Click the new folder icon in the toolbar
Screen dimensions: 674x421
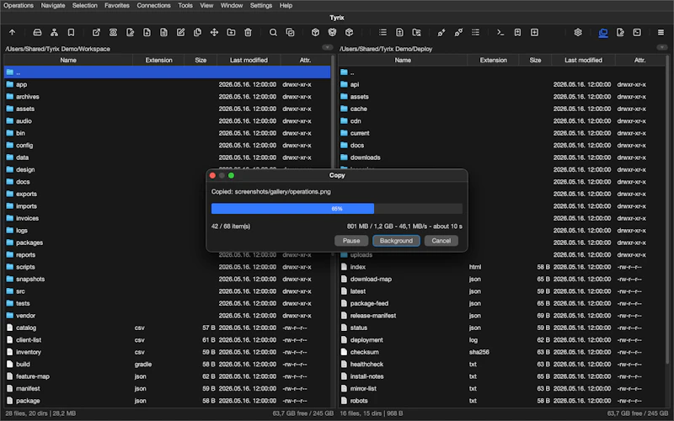231,32
